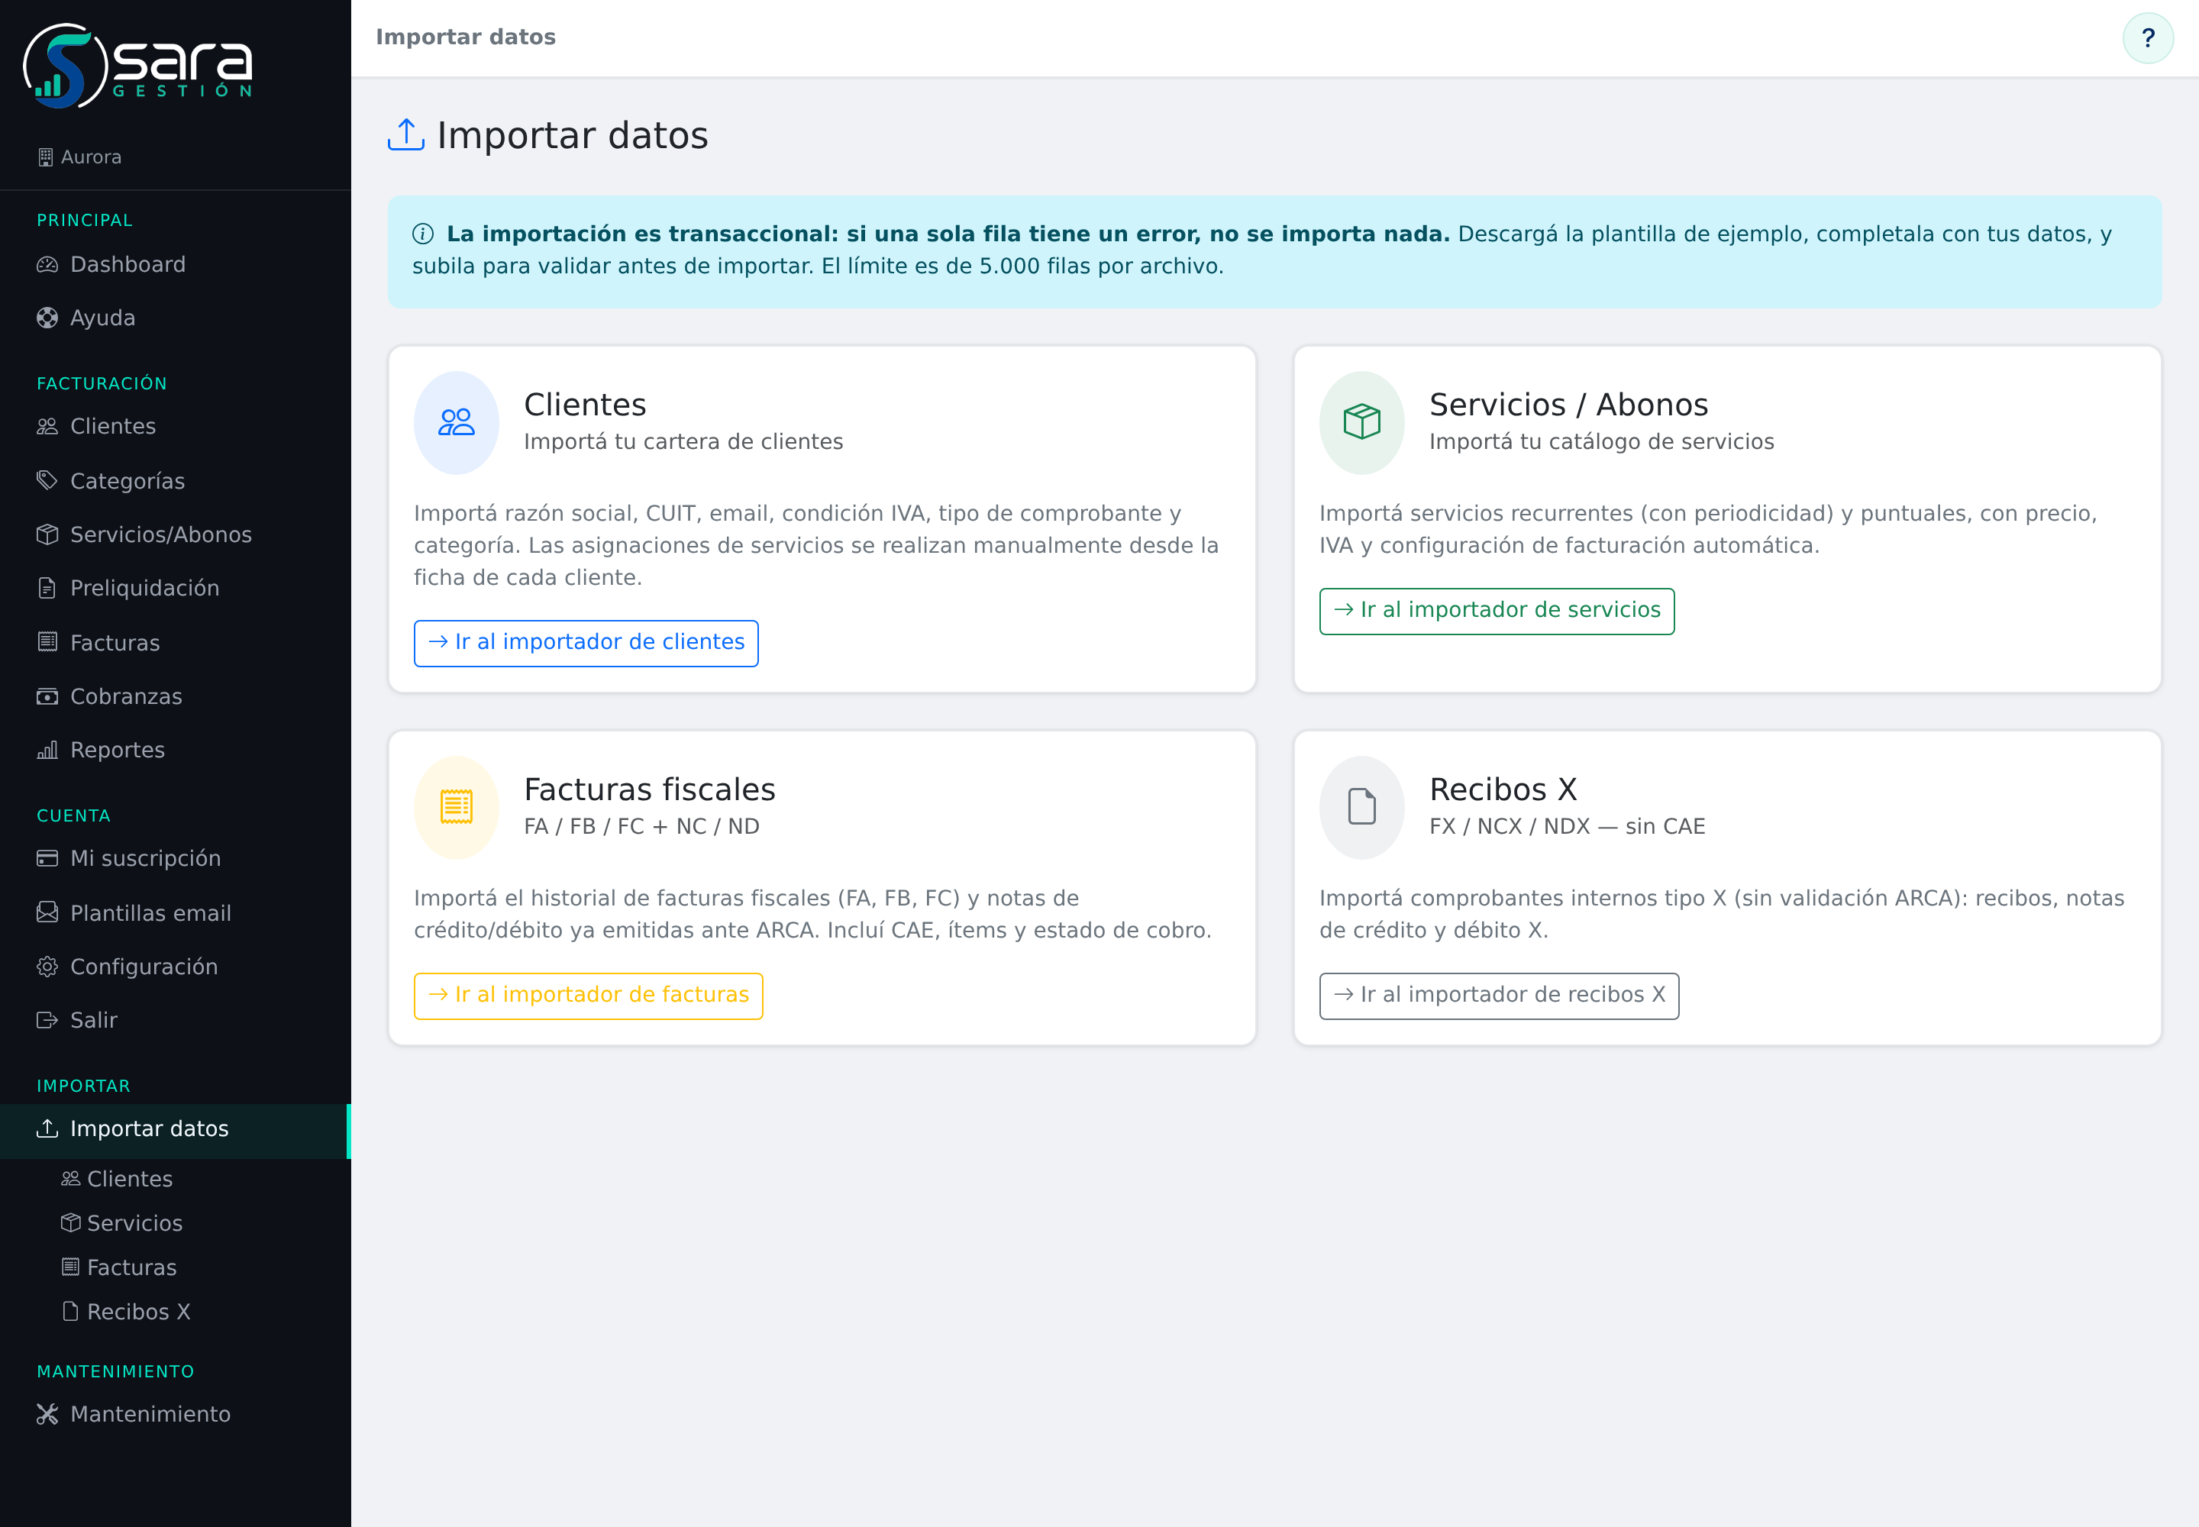Click the gray file icon on Recibos X card
The width and height of the screenshot is (2199, 1527).
[1361, 806]
